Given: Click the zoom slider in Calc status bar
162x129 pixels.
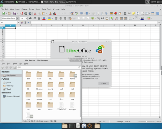Looking at the screenshot, I should point(146,122).
